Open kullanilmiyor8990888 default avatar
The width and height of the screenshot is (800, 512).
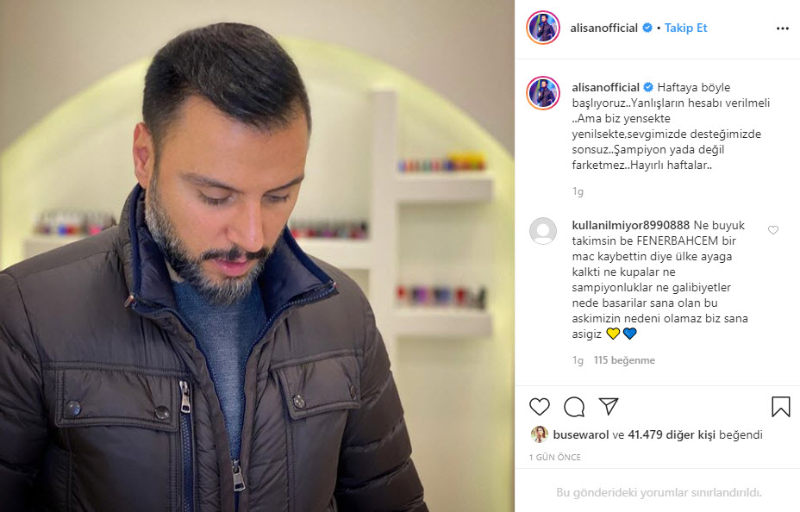543,231
